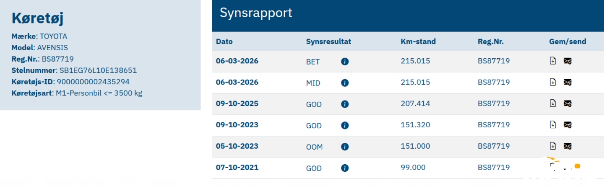Viewport: 604px width, 186px height.
Task: Send MID inspection report by email
Action: pos(568,82)
